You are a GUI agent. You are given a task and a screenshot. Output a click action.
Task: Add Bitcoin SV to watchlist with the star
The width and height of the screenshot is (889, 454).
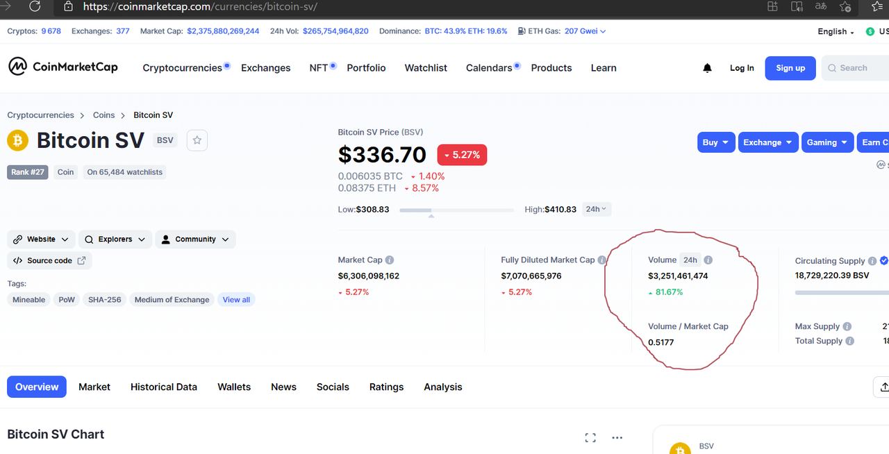tap(197, 140)
